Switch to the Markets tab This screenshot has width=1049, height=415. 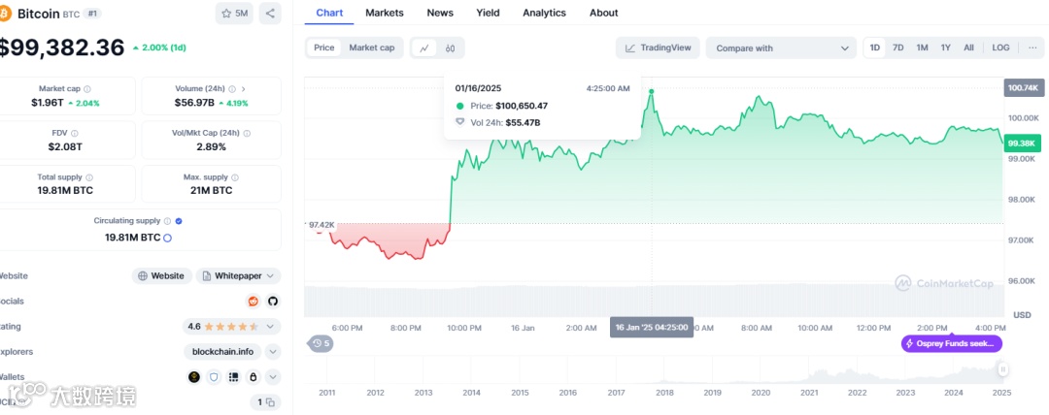(385, 13)
